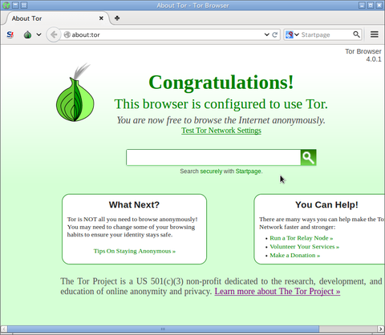
Task: Click the Tor Browser 4.0.1 version text
Action: [x=363, y=55]
